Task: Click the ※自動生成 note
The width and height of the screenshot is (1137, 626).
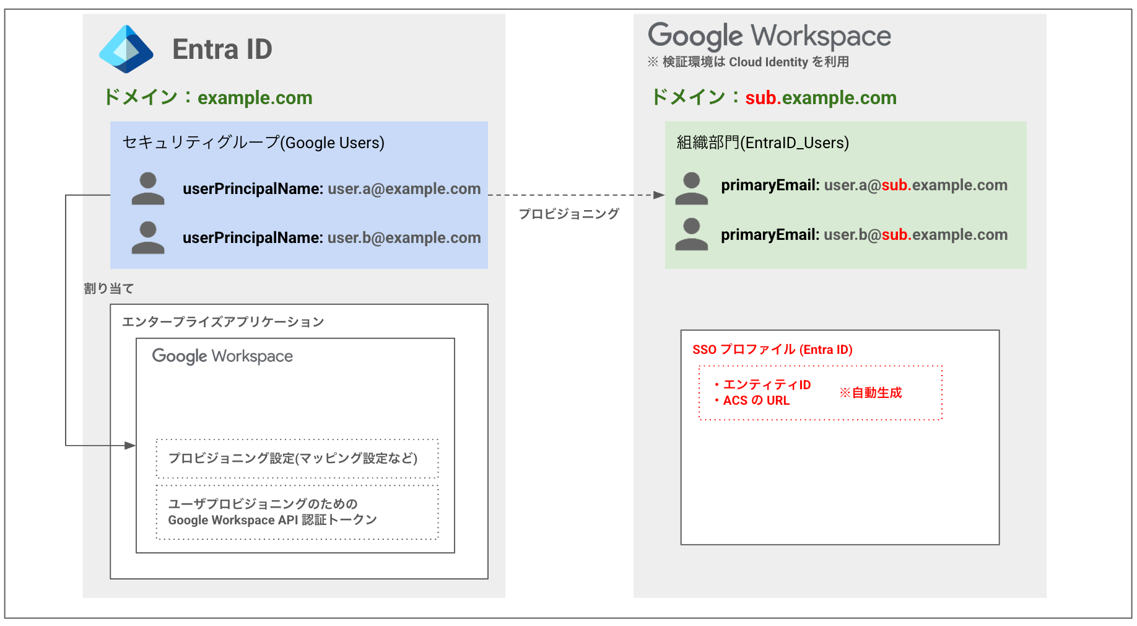Action: tap(870, 393)
